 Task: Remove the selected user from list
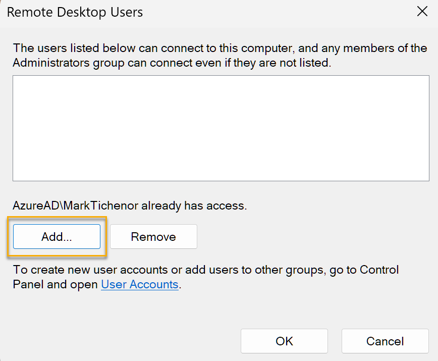153,236
